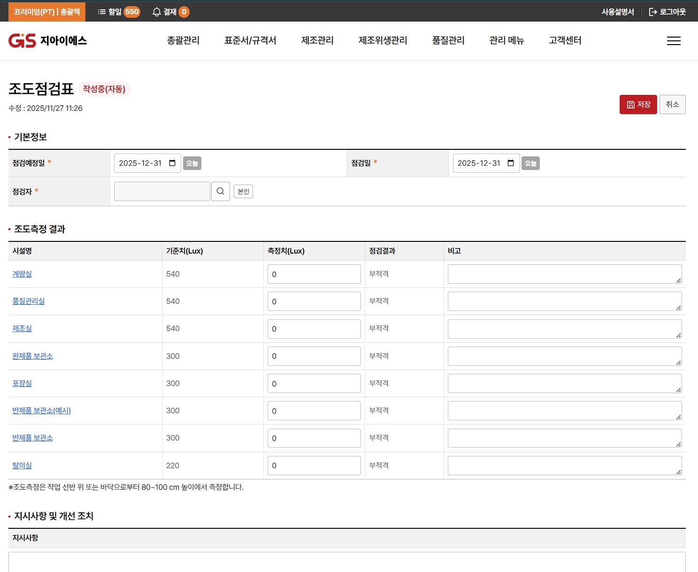Screen dimensions: 698x572
Task: Open the 품질관리실 facility link
Action: pos(29,301)
